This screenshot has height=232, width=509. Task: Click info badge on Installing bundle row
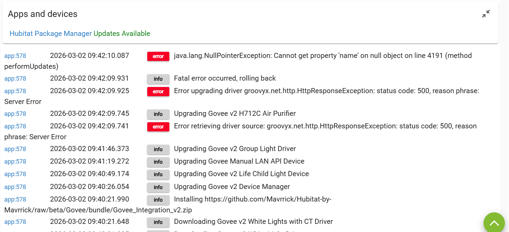tap(158, 200)
